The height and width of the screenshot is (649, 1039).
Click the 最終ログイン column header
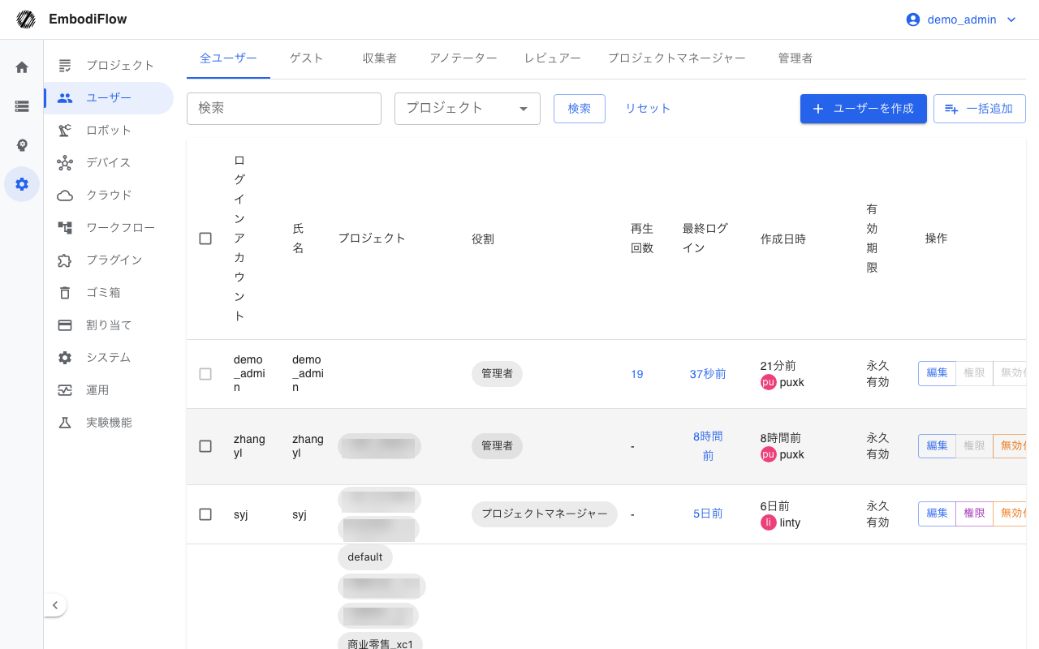click(x=705, y=239)
